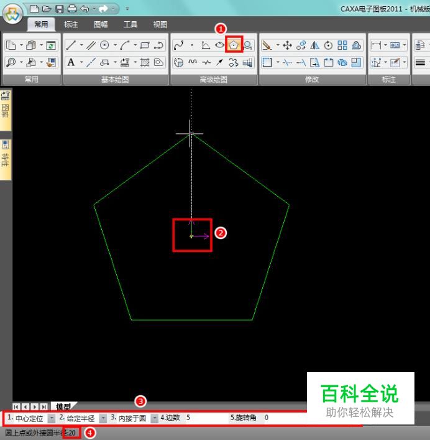Select the 模型 sheet tab
This screenshot has height=440, width=430.
pyautogui.click(x=63, y=406)
